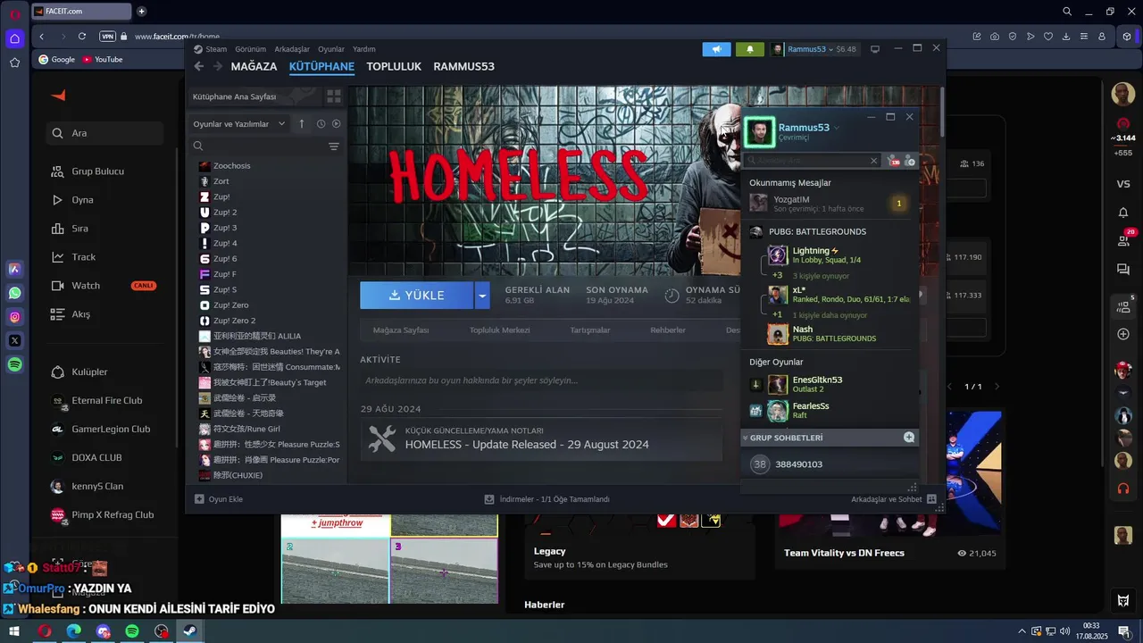Screen dimensions: 1143x643
Task: Click Oyun Ekle at Steam's bottom left
Action: point(219,499)
